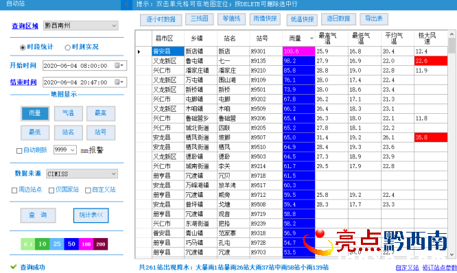The width and height of the screenshot is (457, 273).
Task: Switch to the 雨情快报 view
Action: coord(265,19)
